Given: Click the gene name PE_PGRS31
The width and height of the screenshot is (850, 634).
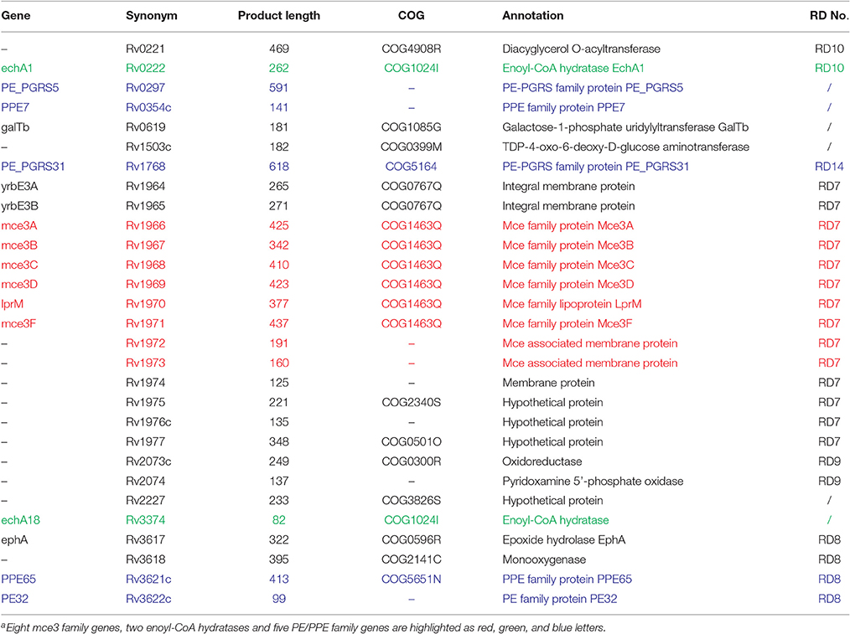Looking at the screenshot, I should coord(33,166).
